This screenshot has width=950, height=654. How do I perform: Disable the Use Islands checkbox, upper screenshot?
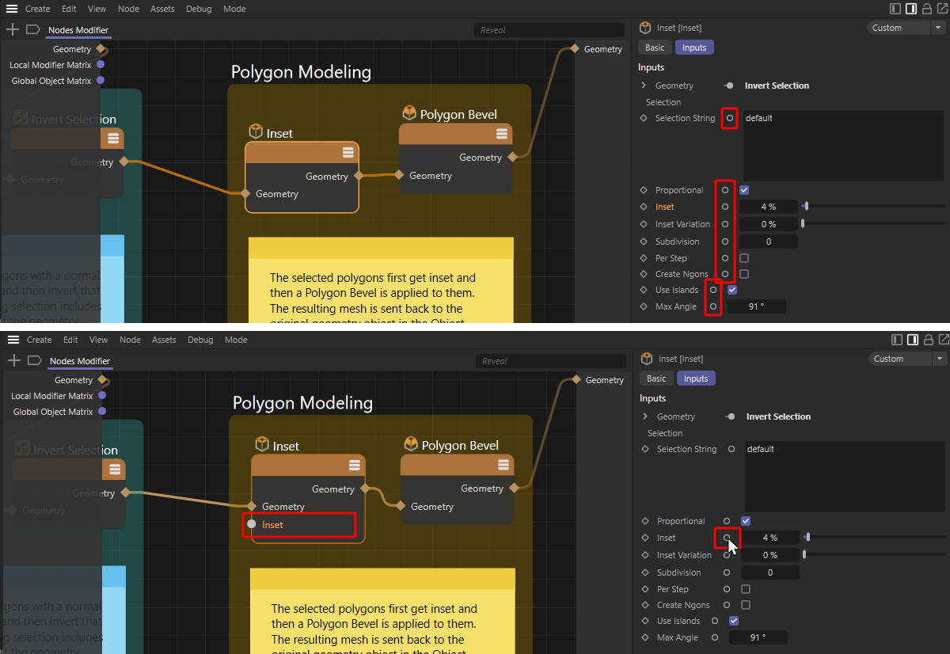(x=732, y=290)
